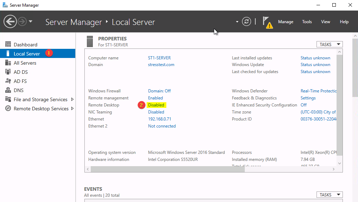This screenshot has height=202, width=358.
Task: Click Properties horizontal scroll right arrow
Action: tap(334, 169)
